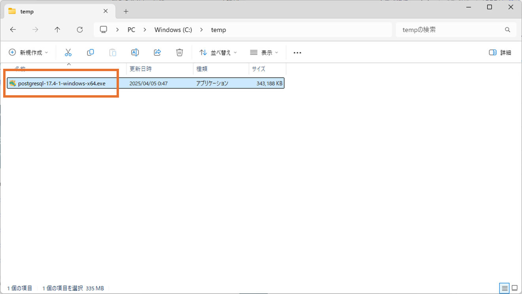This screenshot has width=522, height=294.
Task: Expand chevron before PC in address bar
Action: [117, 30]
